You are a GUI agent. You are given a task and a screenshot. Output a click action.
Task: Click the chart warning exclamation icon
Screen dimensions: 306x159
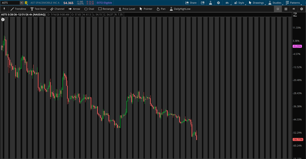[3, 19]
